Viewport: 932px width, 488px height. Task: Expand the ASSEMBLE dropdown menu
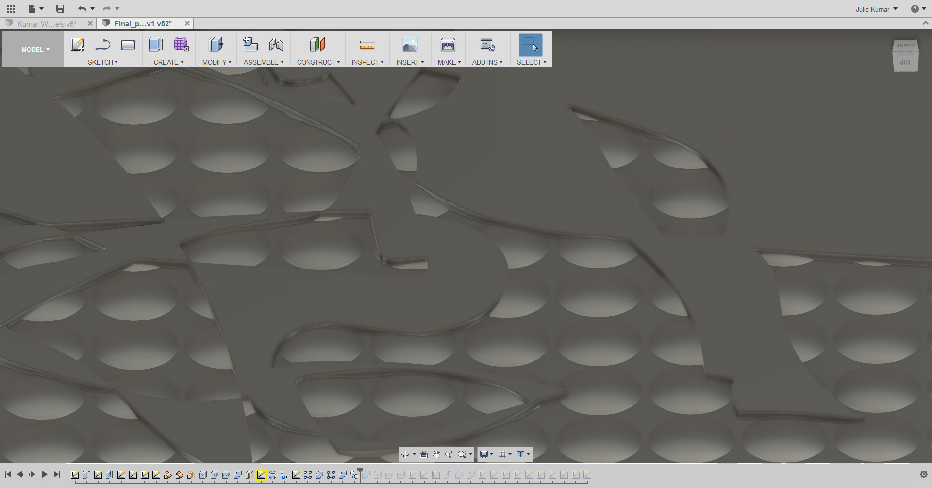(x=264, y=62)
